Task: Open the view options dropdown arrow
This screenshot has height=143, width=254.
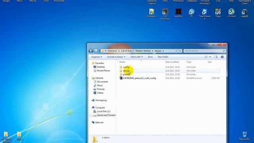Action: (x=210, y=57)
